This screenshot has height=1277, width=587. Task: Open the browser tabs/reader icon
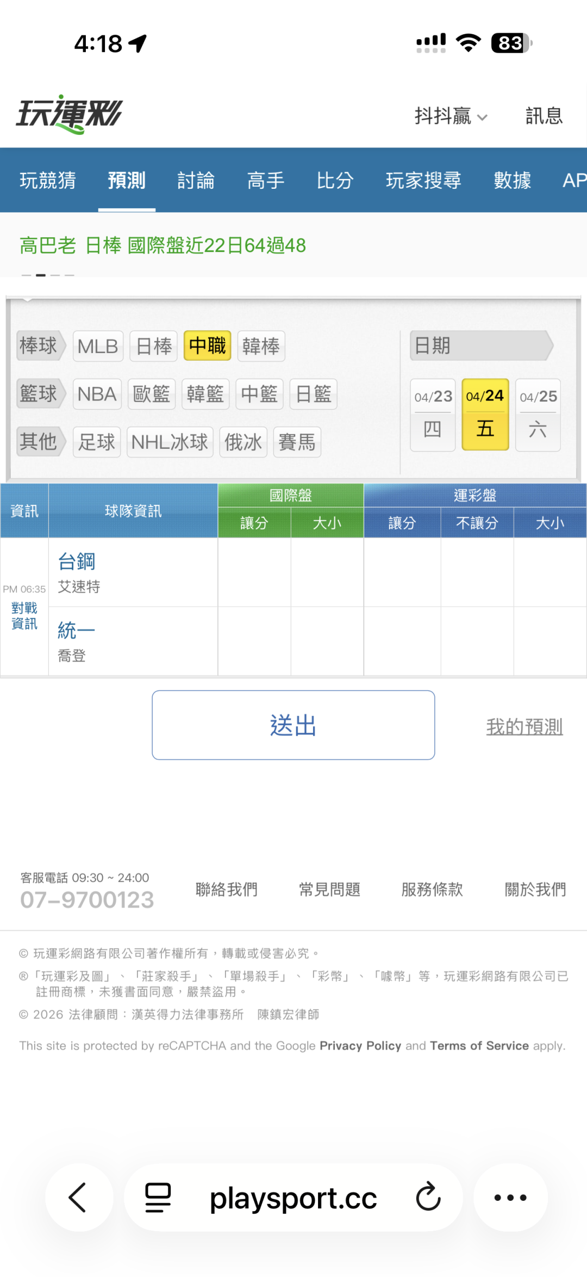click(x=158, y=1198)
